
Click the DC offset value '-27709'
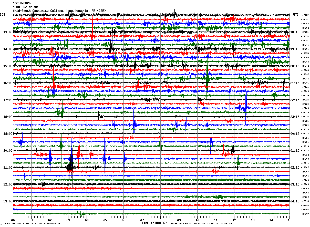coord(305,159)
